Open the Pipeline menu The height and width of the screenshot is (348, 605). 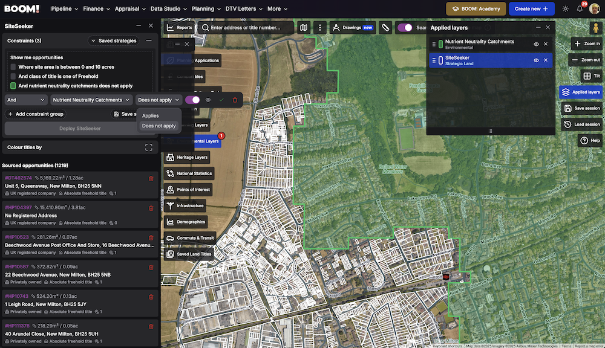(x=65, y=8)
